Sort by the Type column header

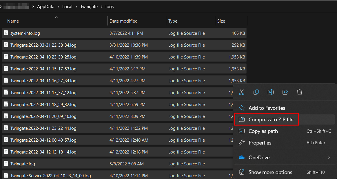tap(173, 21)
